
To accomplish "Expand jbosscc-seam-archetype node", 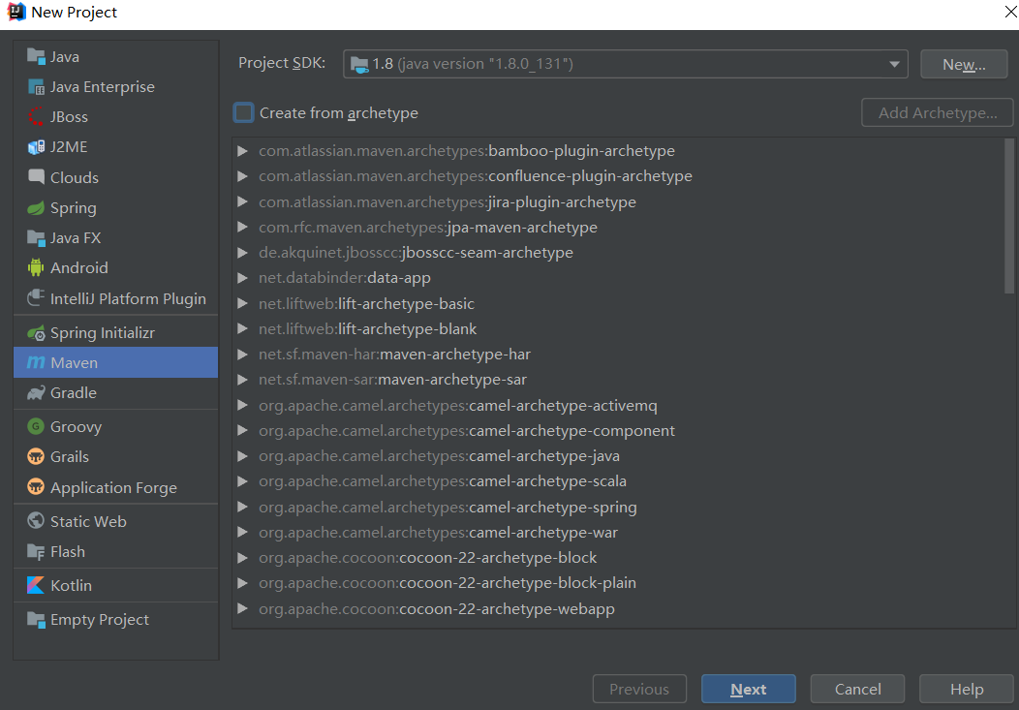I will [242, 253].
